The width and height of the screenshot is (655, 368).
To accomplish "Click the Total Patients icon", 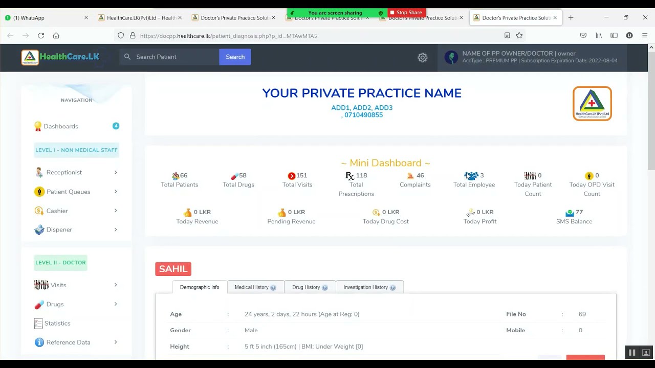I will 176,176.
